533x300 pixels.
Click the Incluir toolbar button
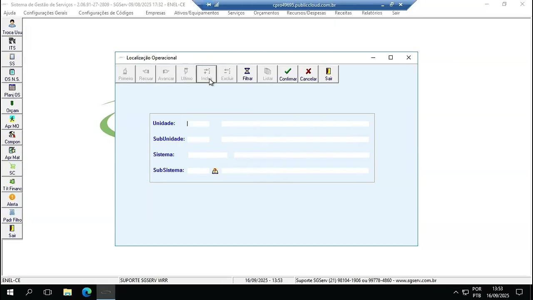click(x=207, y=74)
